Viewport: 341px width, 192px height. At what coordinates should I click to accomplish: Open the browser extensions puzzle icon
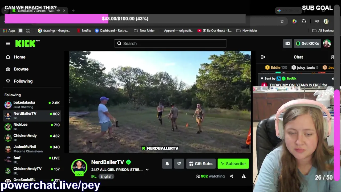tap(304, 21)
